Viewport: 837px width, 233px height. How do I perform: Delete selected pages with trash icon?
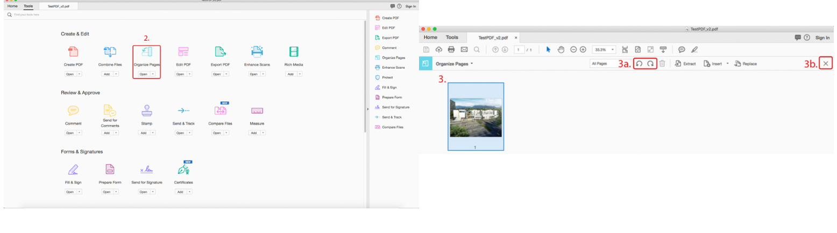(x=662, y=63)
